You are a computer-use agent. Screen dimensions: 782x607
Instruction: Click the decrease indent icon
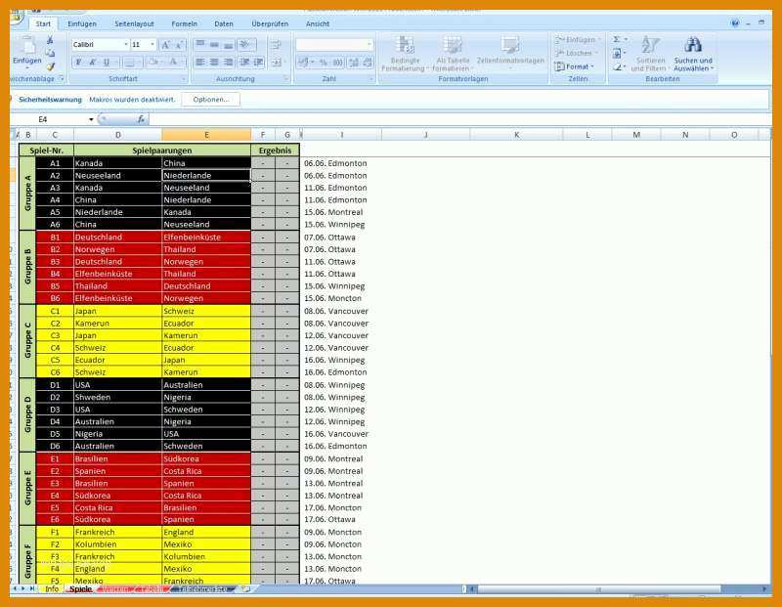point(244,63)
